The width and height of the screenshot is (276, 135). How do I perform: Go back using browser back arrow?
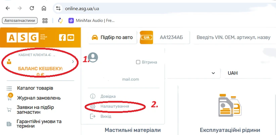click(8, 8)
